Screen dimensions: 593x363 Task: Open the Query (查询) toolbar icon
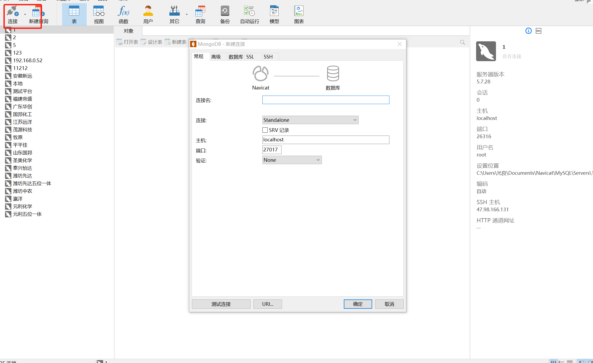pos(200,15)
